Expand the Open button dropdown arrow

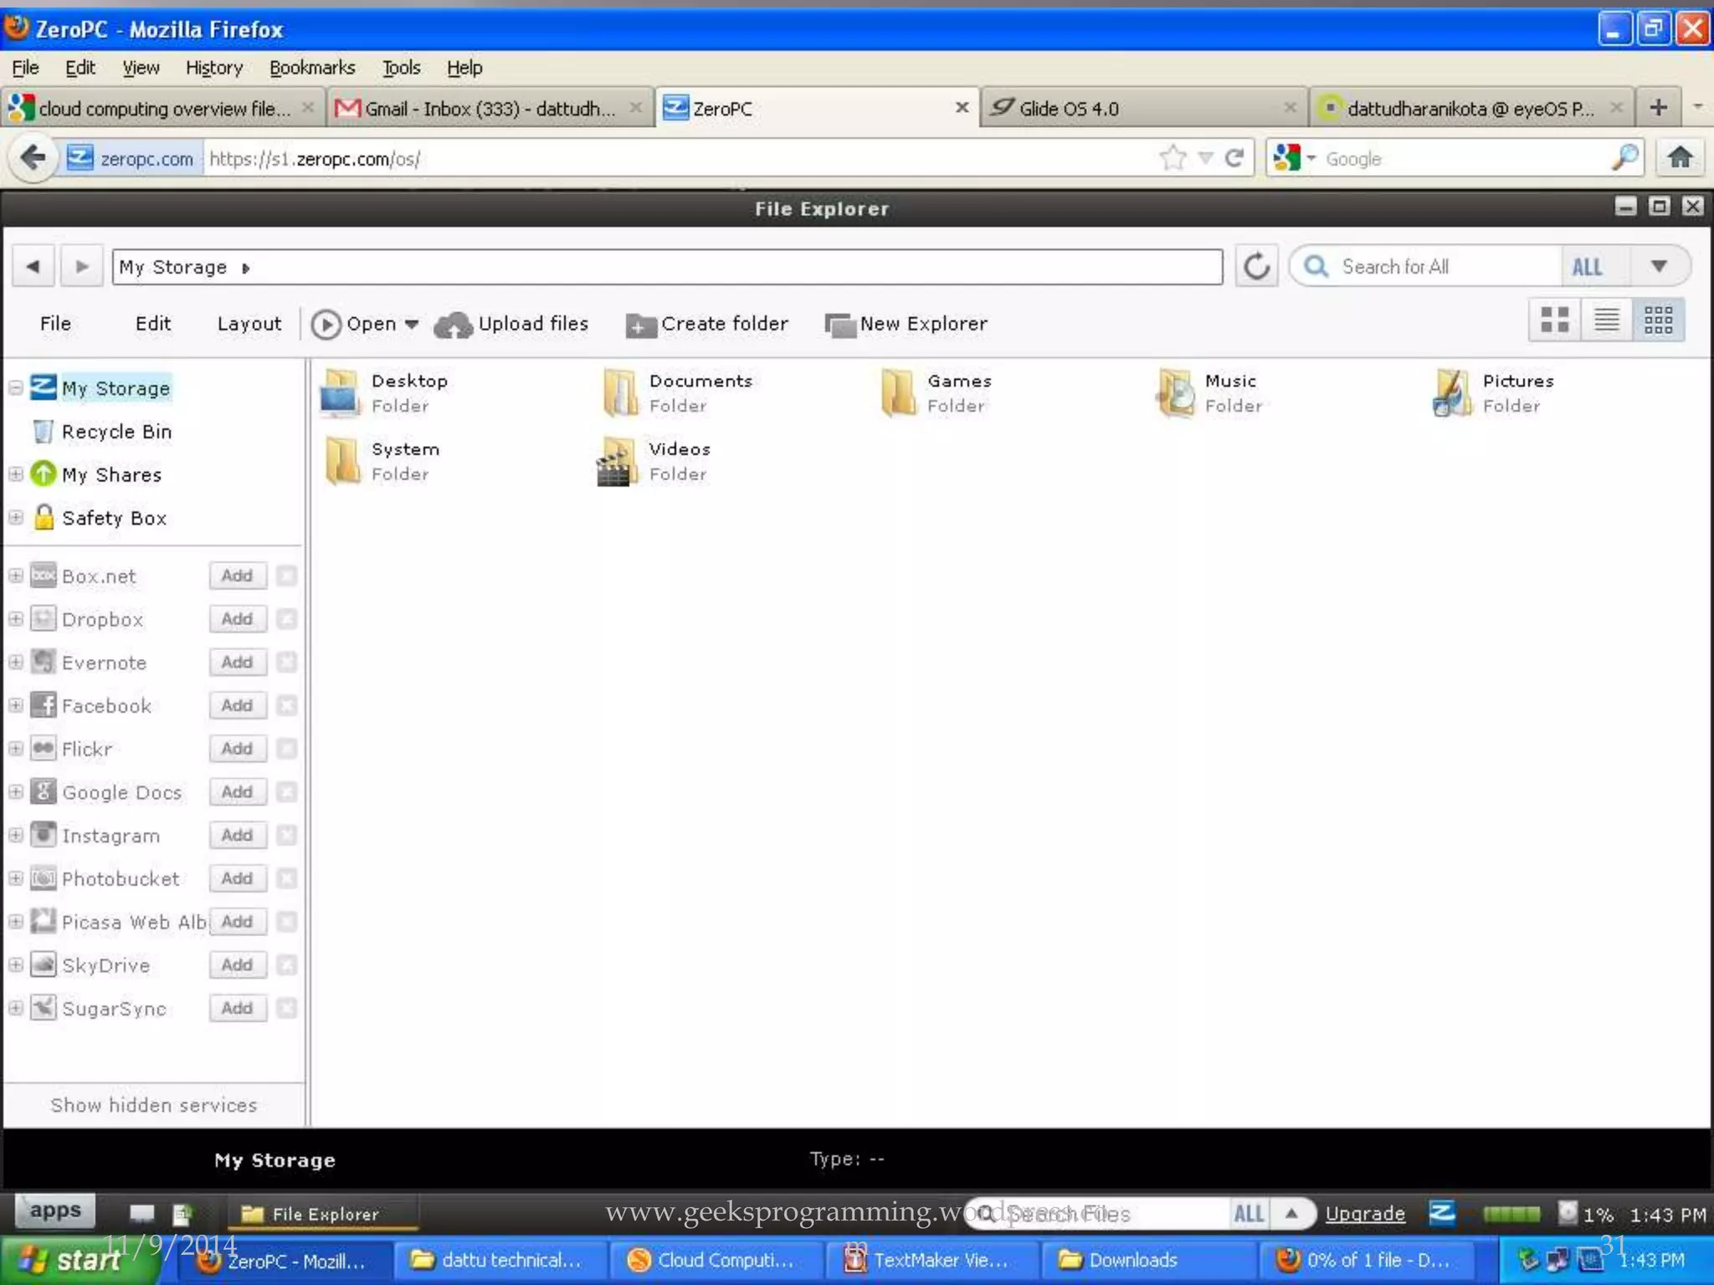(x=412, y=325)
